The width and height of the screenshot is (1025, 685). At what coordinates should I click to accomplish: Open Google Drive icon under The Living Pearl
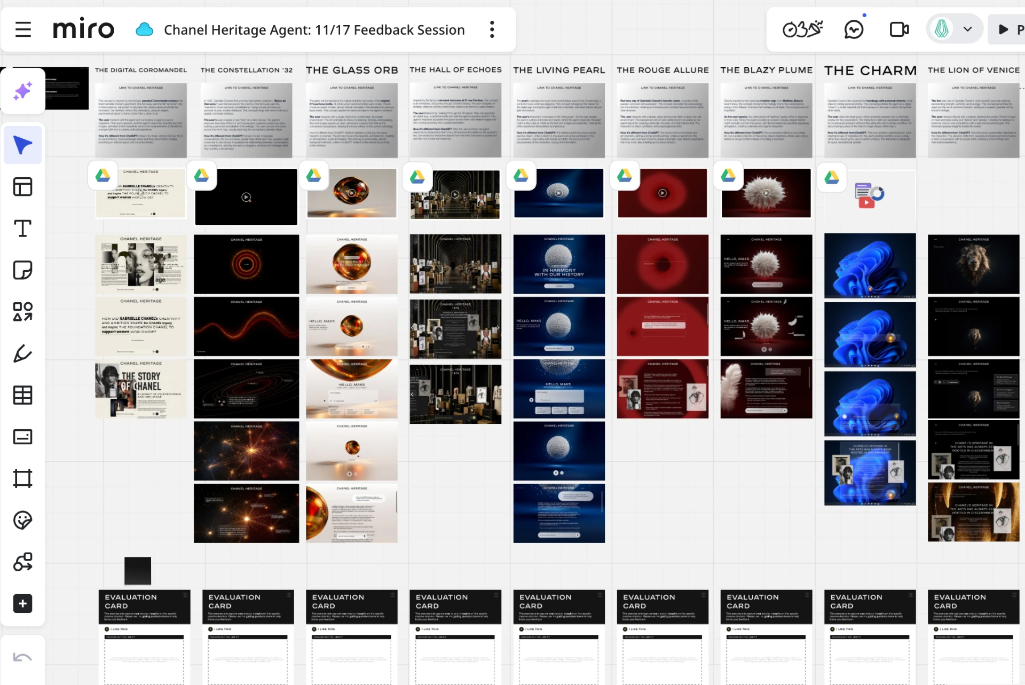pos(521,175)
